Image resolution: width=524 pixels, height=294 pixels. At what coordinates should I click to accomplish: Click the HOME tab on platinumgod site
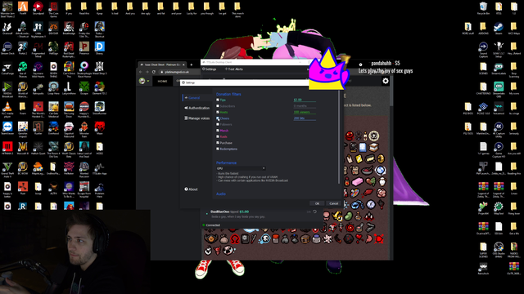162,81
